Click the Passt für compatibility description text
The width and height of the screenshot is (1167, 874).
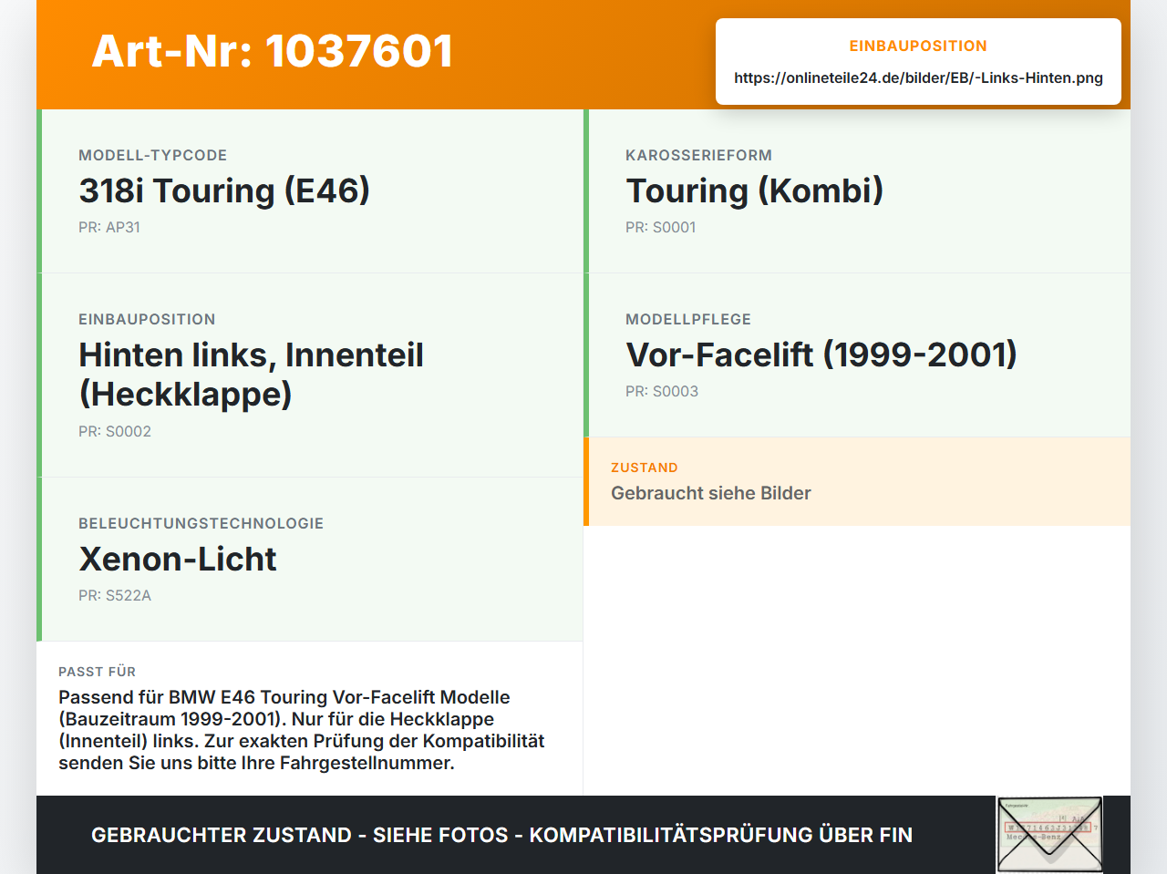click(302, 730)
